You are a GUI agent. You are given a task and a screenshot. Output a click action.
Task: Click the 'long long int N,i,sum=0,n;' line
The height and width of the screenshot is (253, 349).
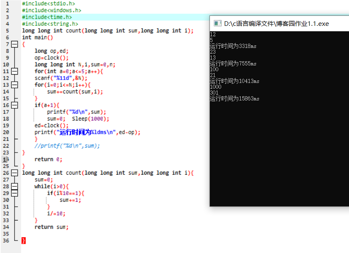[75, 65]
